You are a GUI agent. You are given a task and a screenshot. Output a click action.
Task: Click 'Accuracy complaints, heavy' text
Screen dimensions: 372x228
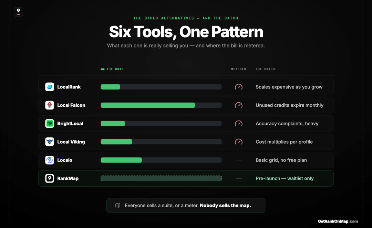[x=287, y=123]
